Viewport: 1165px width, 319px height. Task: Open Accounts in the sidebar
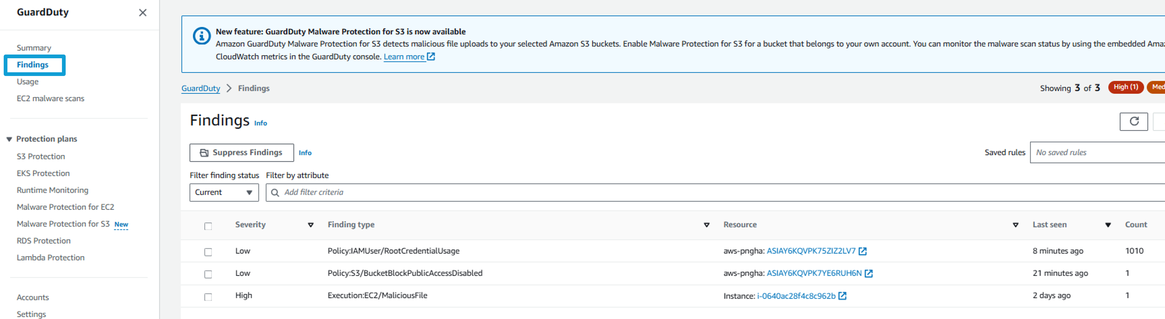[33, 297]
